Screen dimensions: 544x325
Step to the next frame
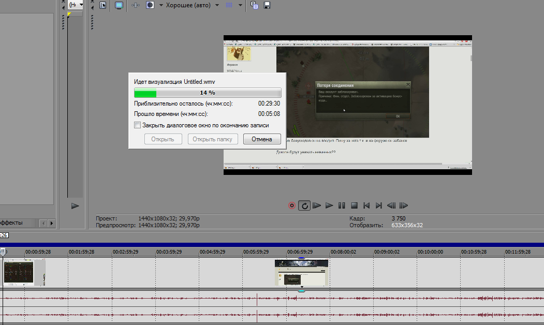click(x=404, y=205)
